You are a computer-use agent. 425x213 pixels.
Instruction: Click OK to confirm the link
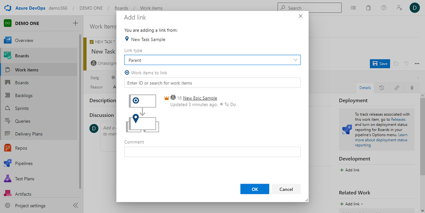[x=254, y=189]
